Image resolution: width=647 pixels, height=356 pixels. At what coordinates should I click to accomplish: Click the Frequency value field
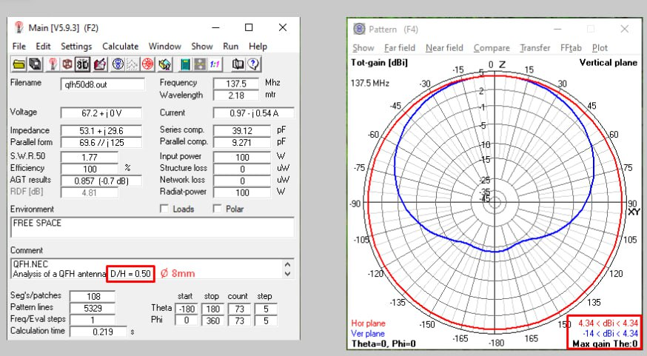[235, 84]
